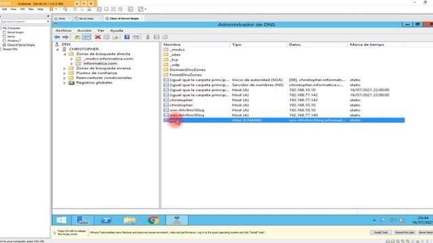Delete selected record with red X icon
Screen dimensions: 433x243
(97, 37)
